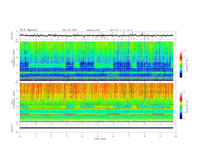
Task: Click the "station=ATH" header label
Action: click(x=93, y=30)
